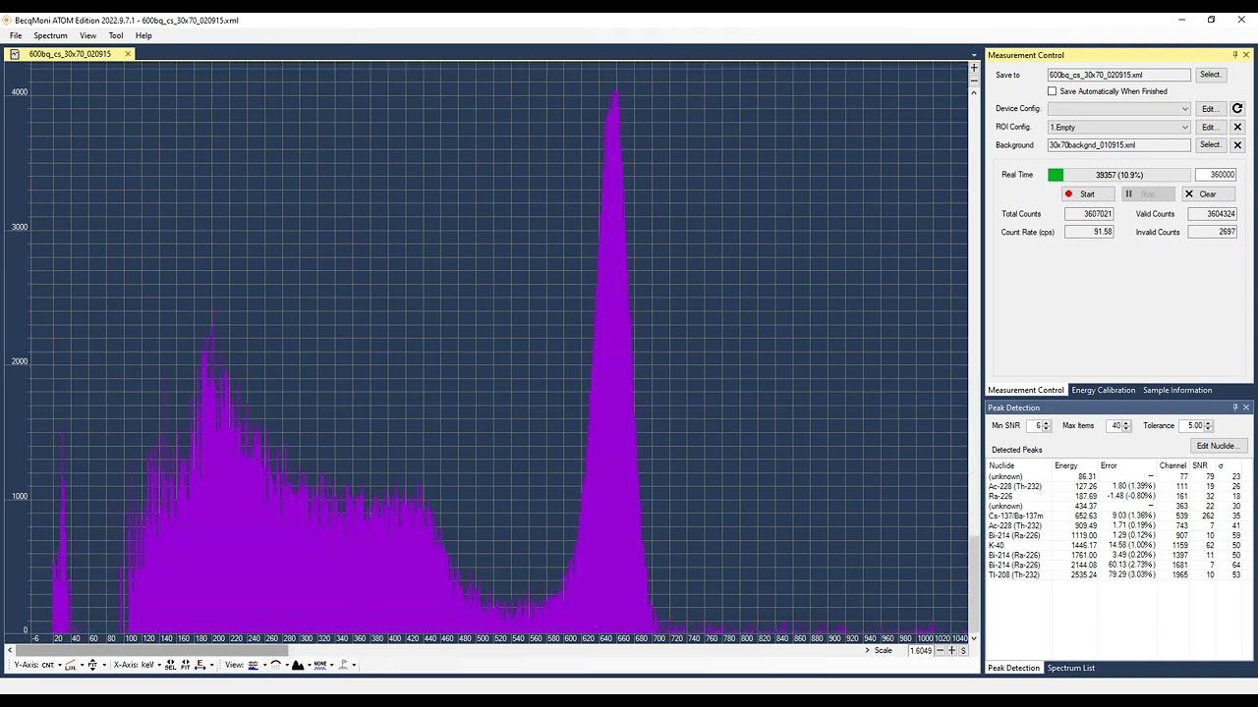Image resolution: width=1258 pixels, height=707 pixels.
Task: Clear the measurement data
Action: [1207, 194]
